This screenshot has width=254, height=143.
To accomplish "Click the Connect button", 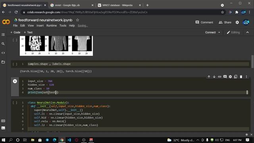I will pyautogui.click(x=210, y=33).
